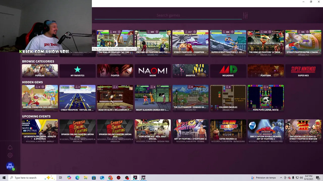This screenshot has height=181, width=323.
Task: Open Spanish Online Fighting Arena #429 event
Action: coord(115,131)
